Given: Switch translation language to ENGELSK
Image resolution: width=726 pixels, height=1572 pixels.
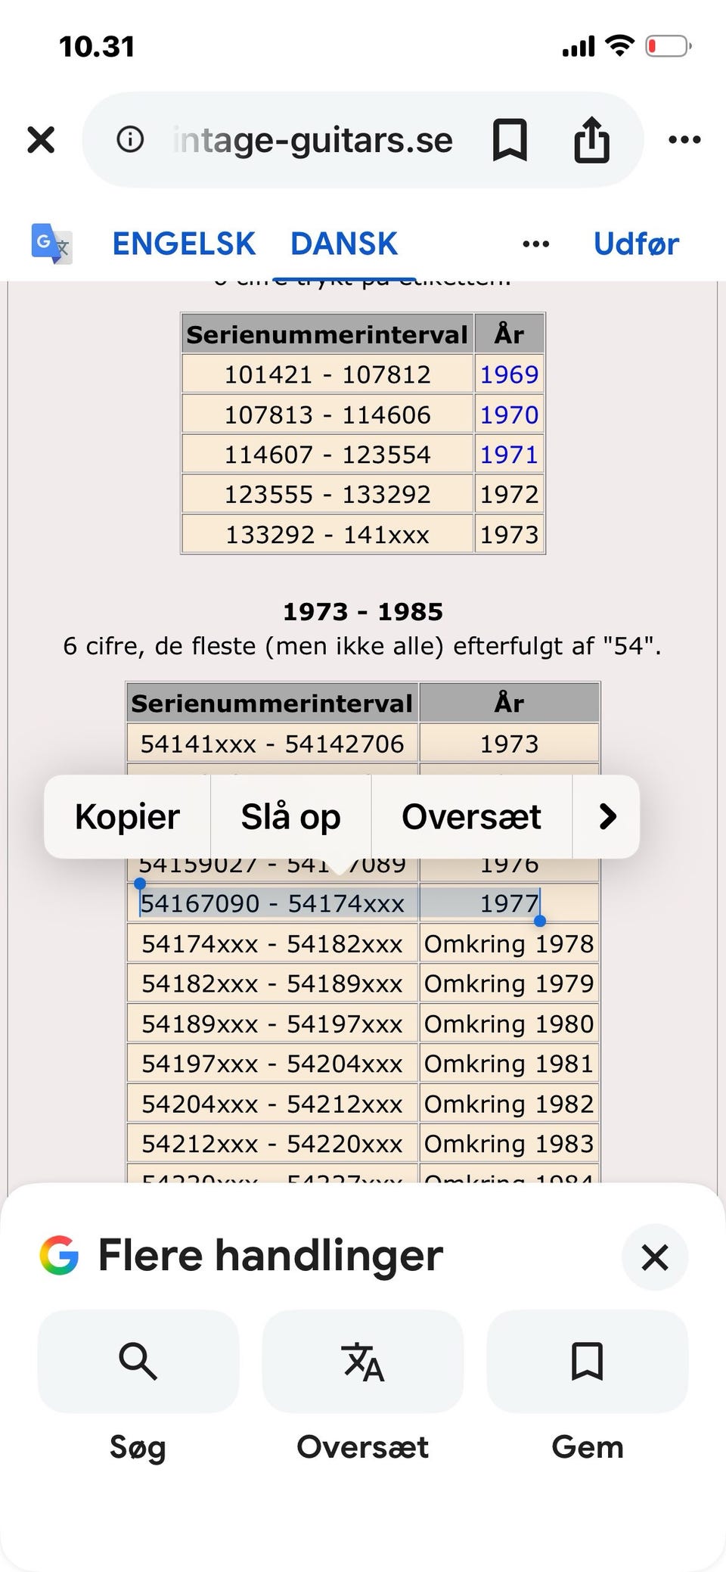Looking at the screenshot, I should pyautogui.click(x=184, y=244).
